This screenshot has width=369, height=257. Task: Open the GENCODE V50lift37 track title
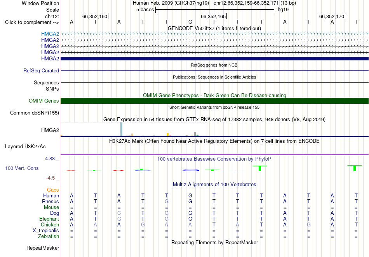tap(214, 28)
